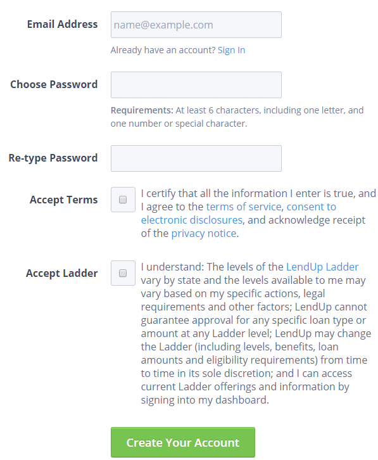378x460 pixels.
Task: Click the Re-type Password label
Action: (x=53, y=158)
